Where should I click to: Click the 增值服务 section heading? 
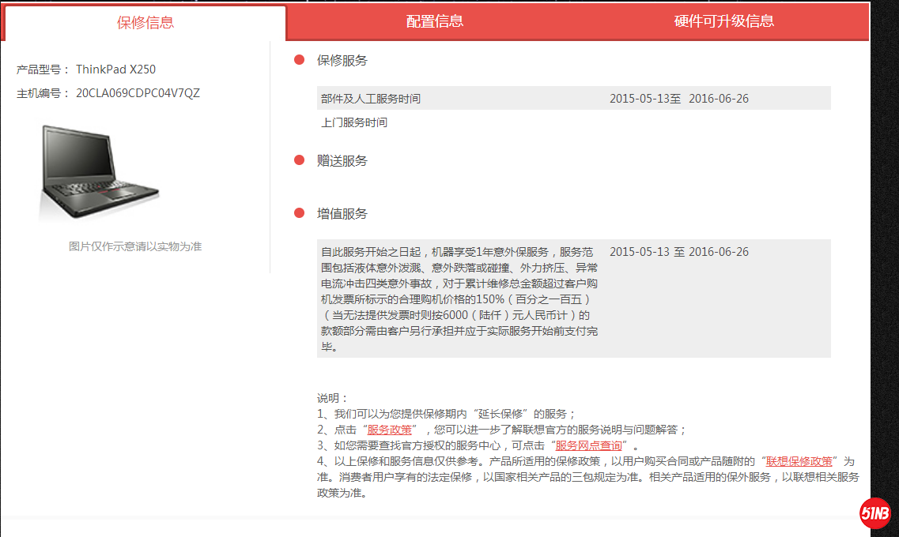tap(342, 213)
